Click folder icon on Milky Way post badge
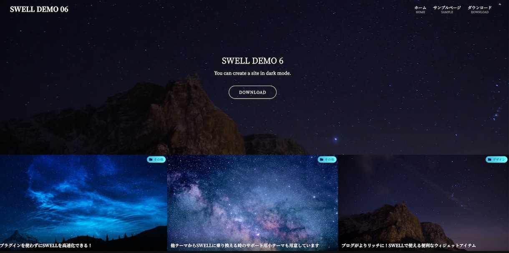This screenshot has height=253, width=509. (322, 159)
